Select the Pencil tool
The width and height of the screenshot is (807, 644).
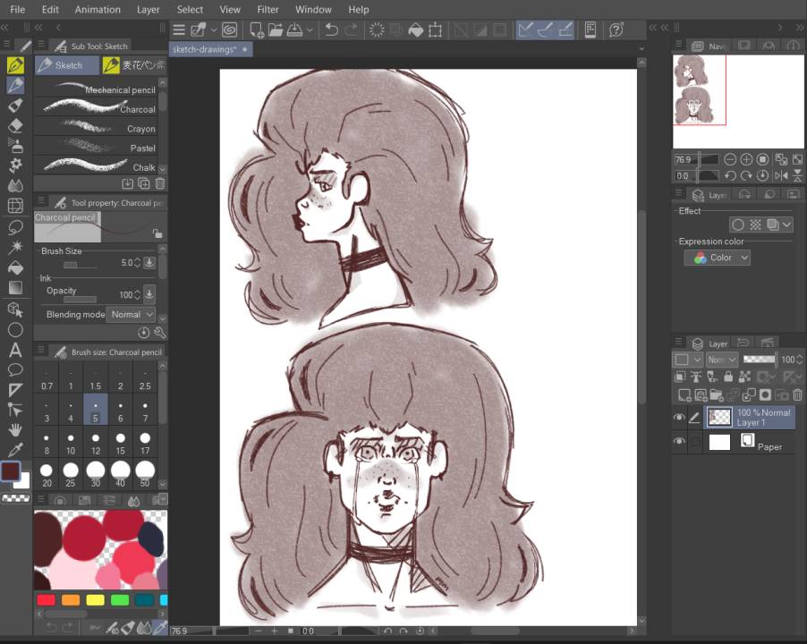15,85
